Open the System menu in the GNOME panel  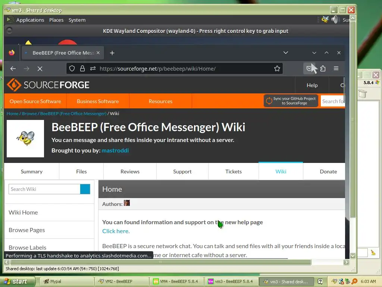pyautogui.click(x=77, y=20)
